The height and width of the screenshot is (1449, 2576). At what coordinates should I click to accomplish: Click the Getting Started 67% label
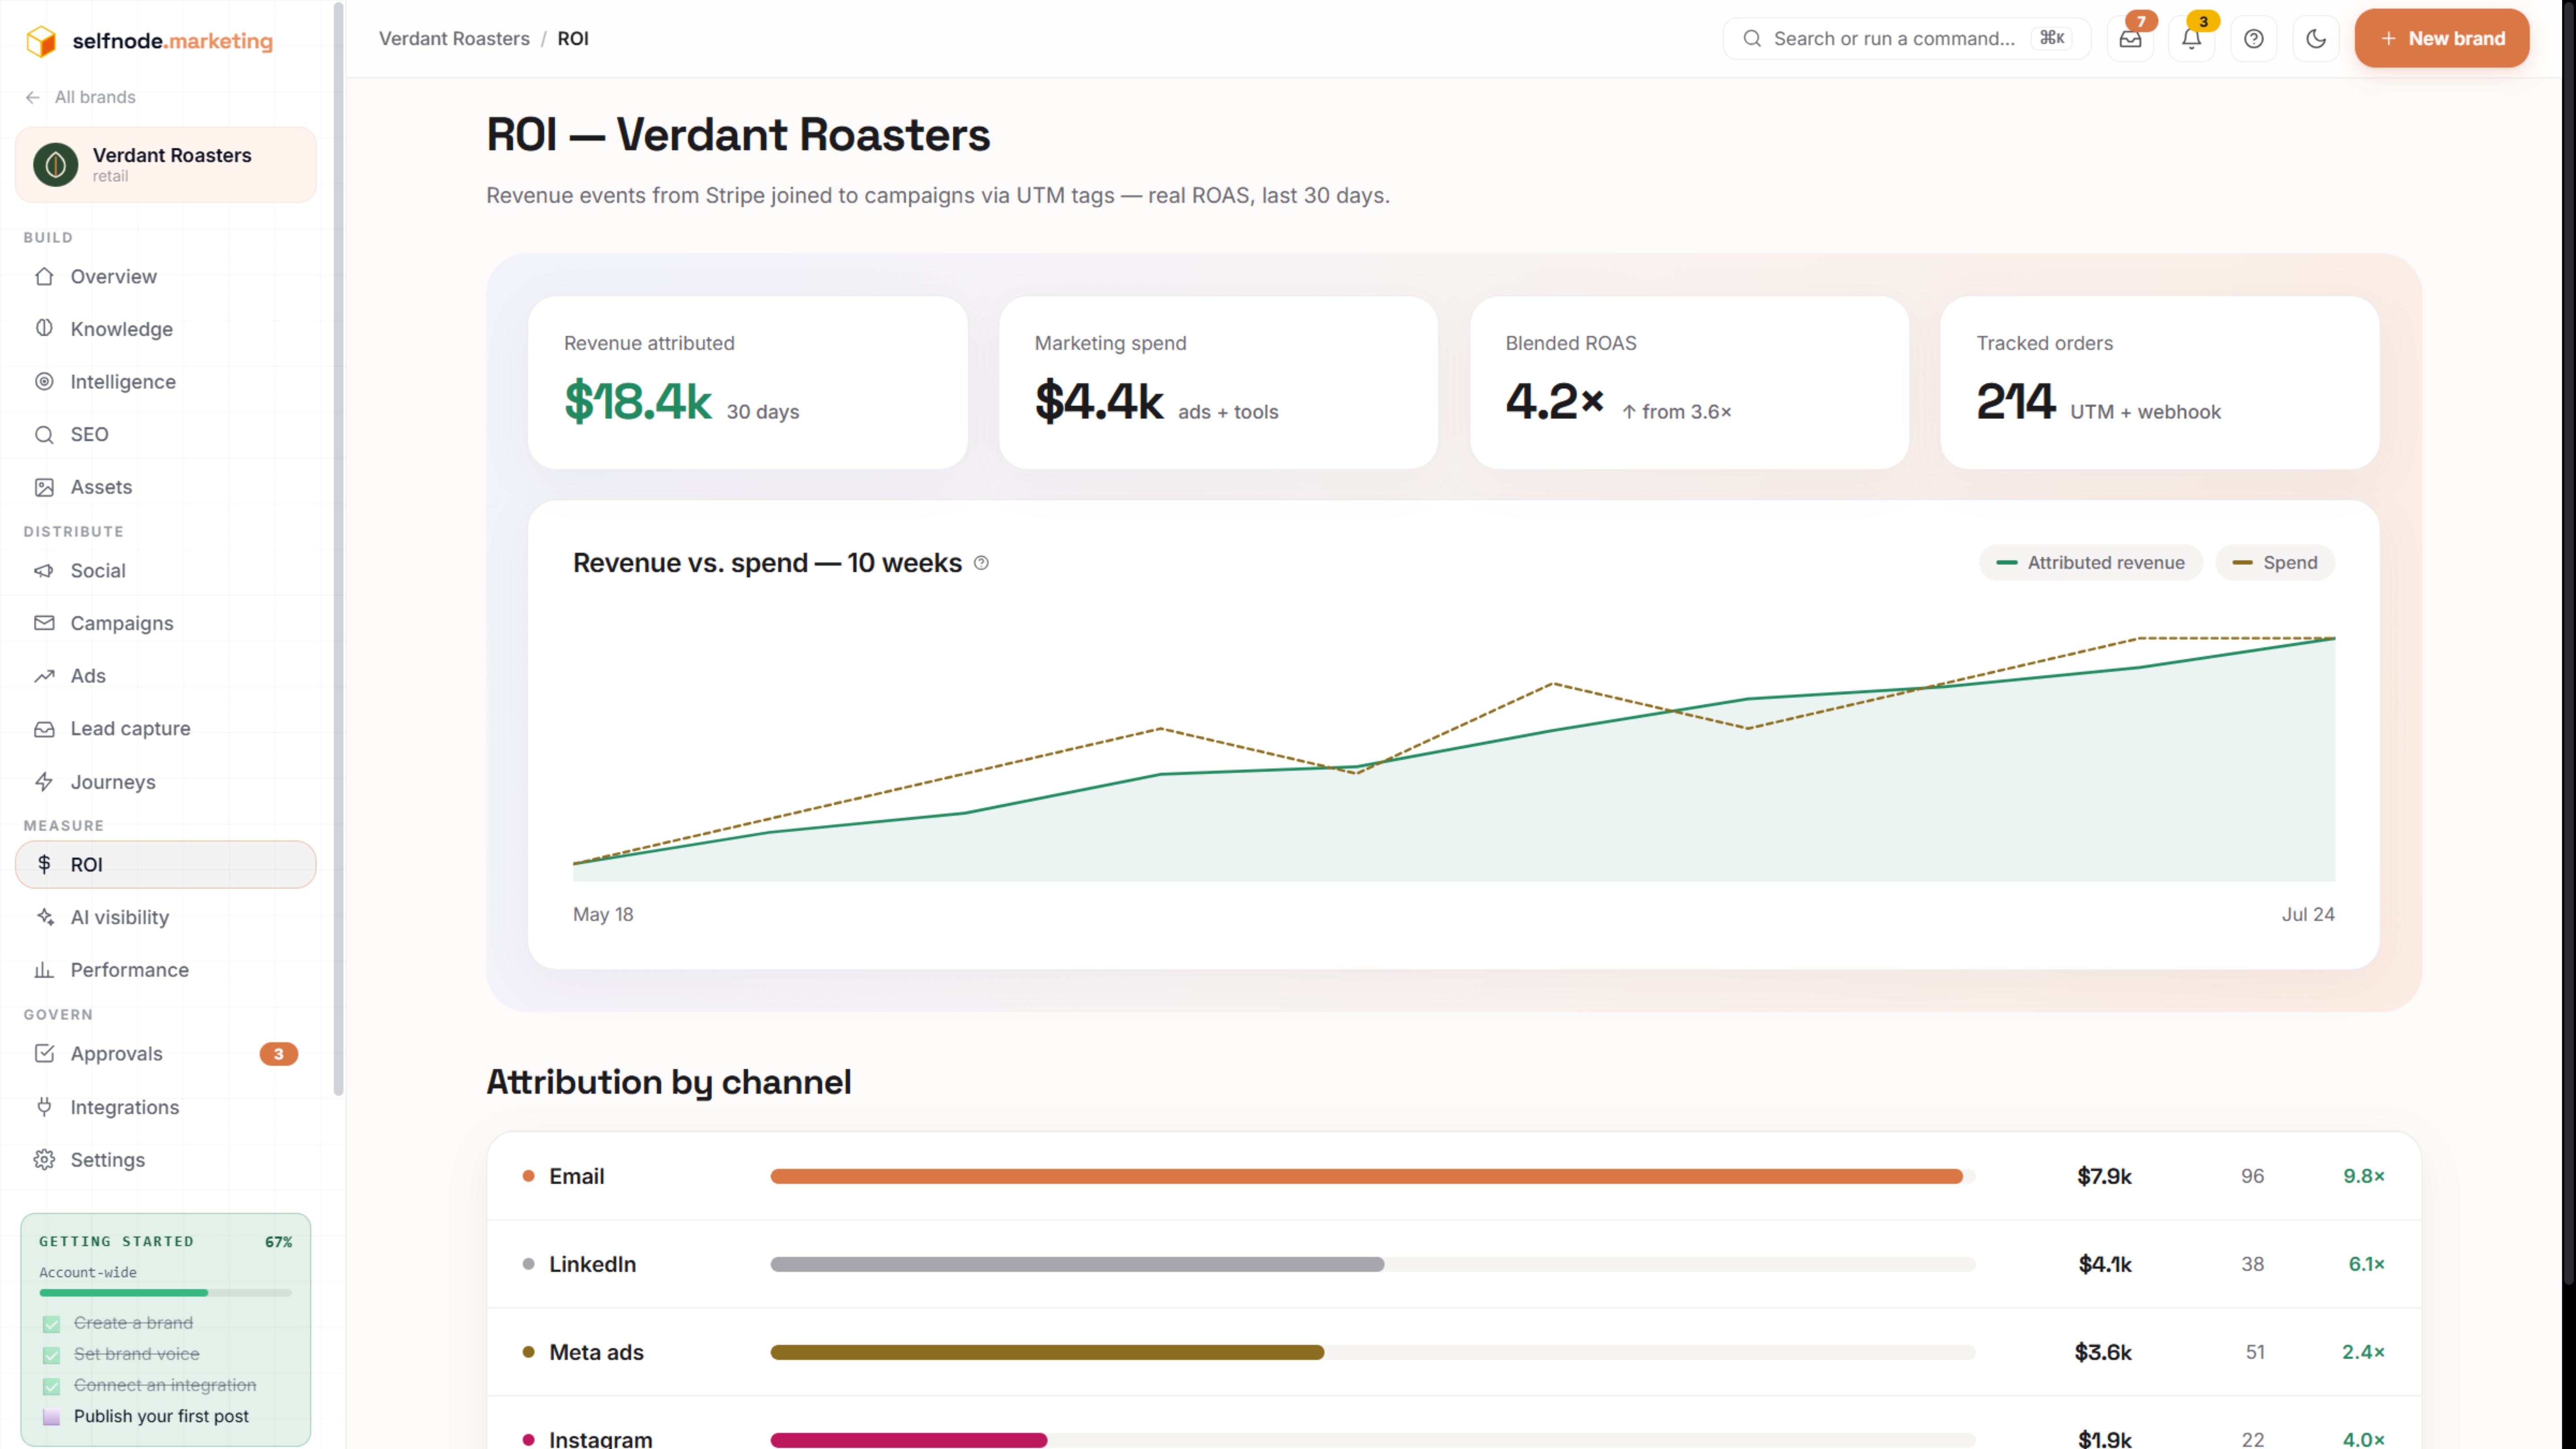(278, 1242)
